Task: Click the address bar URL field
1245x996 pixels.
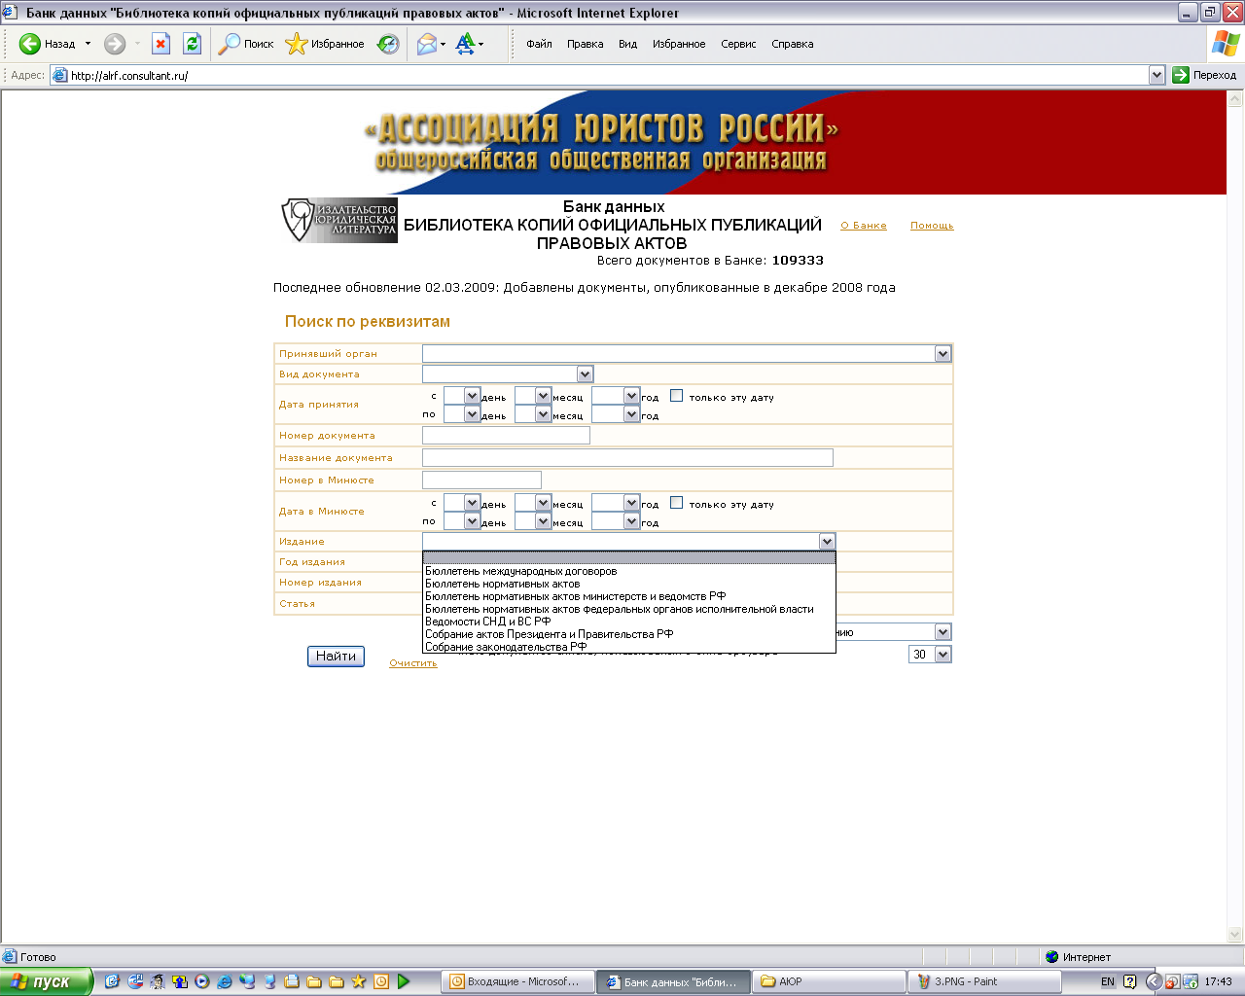Action: (608, 75)
